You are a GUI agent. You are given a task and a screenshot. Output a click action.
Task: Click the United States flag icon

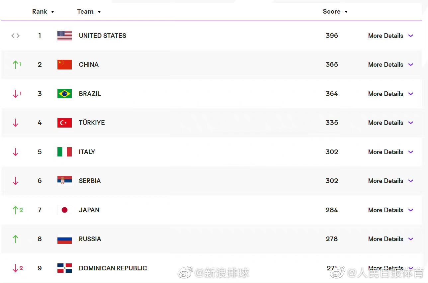point(64,36)
